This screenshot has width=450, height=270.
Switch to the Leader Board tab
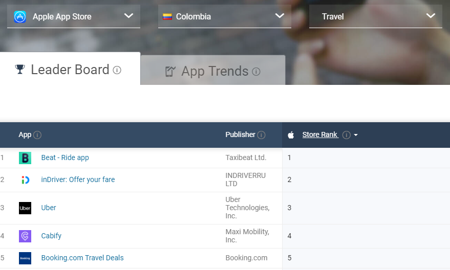[x=70, y=69]
